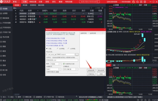Viewport: 158px width, 101px height.
Task: Open the 发现 menu
Action: (x=47, y=2)
